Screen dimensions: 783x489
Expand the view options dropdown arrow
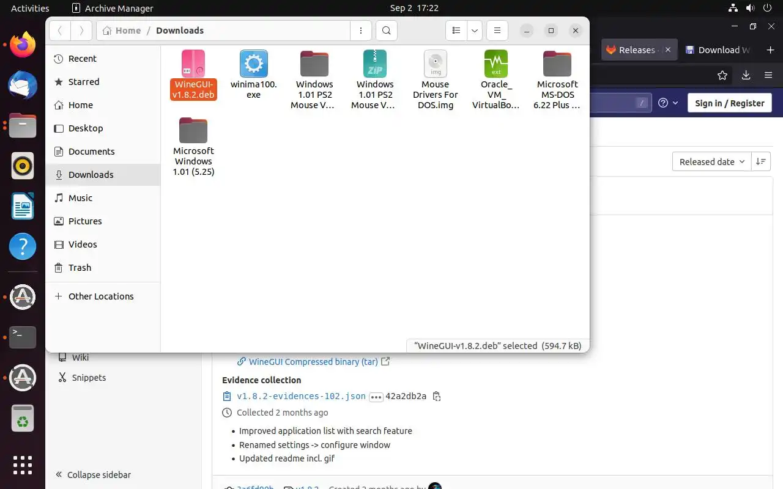click(x=475, y=31)
